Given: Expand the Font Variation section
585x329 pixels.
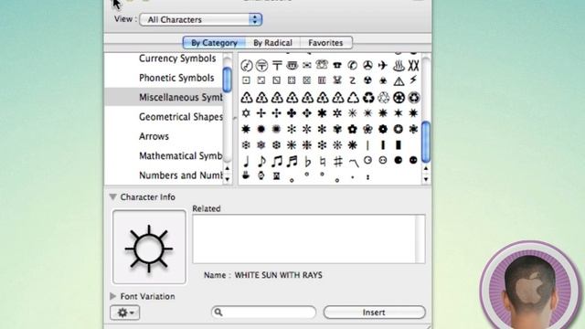Looking at the screenshot, I should pyautogui.click(x=112, y=296).
